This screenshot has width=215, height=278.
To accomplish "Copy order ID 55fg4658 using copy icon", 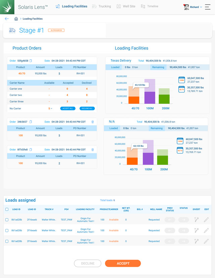I will tap(31, 61).
